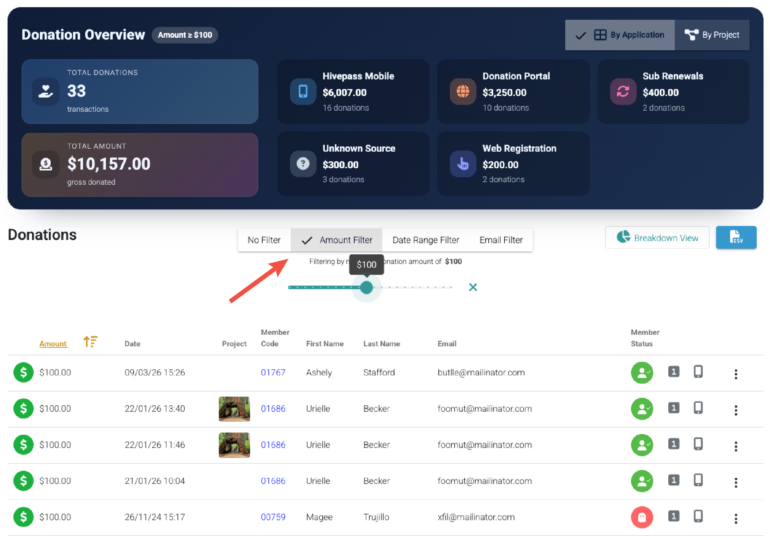Click the mobile device icon in Ashely's row
Screen dimensions: 770x536
point(698,371)
